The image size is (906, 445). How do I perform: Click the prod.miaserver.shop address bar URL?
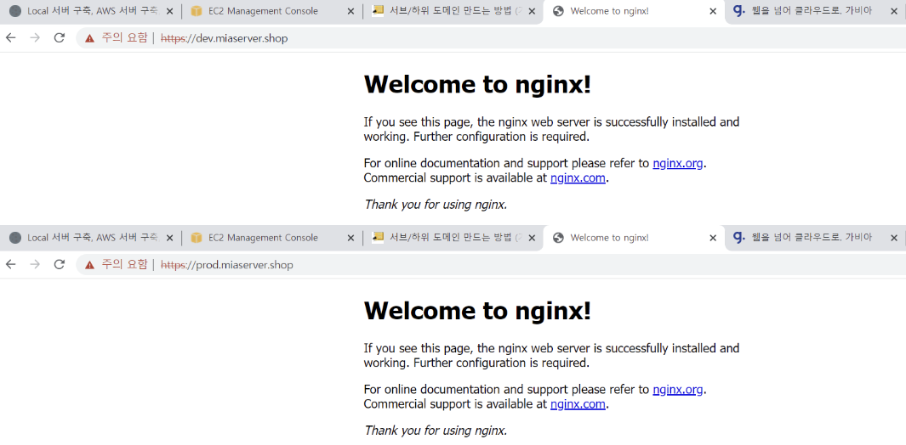[226, 265]
